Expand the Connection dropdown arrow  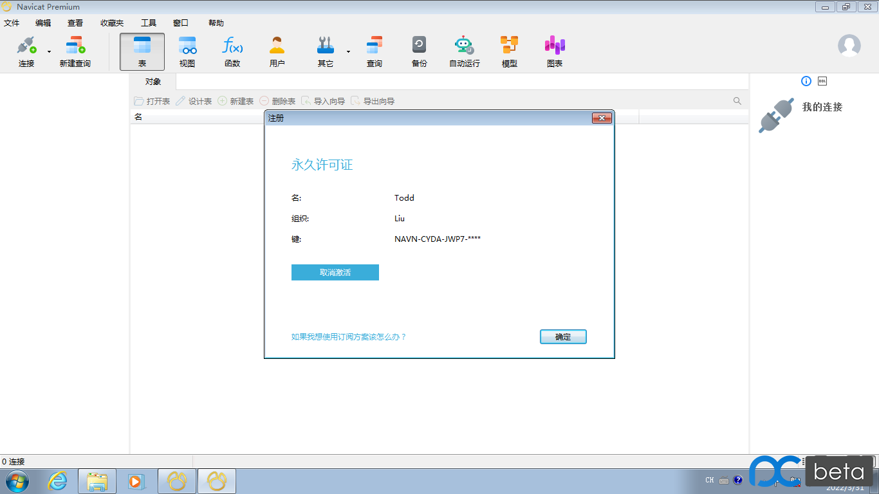tap(49, 51)
